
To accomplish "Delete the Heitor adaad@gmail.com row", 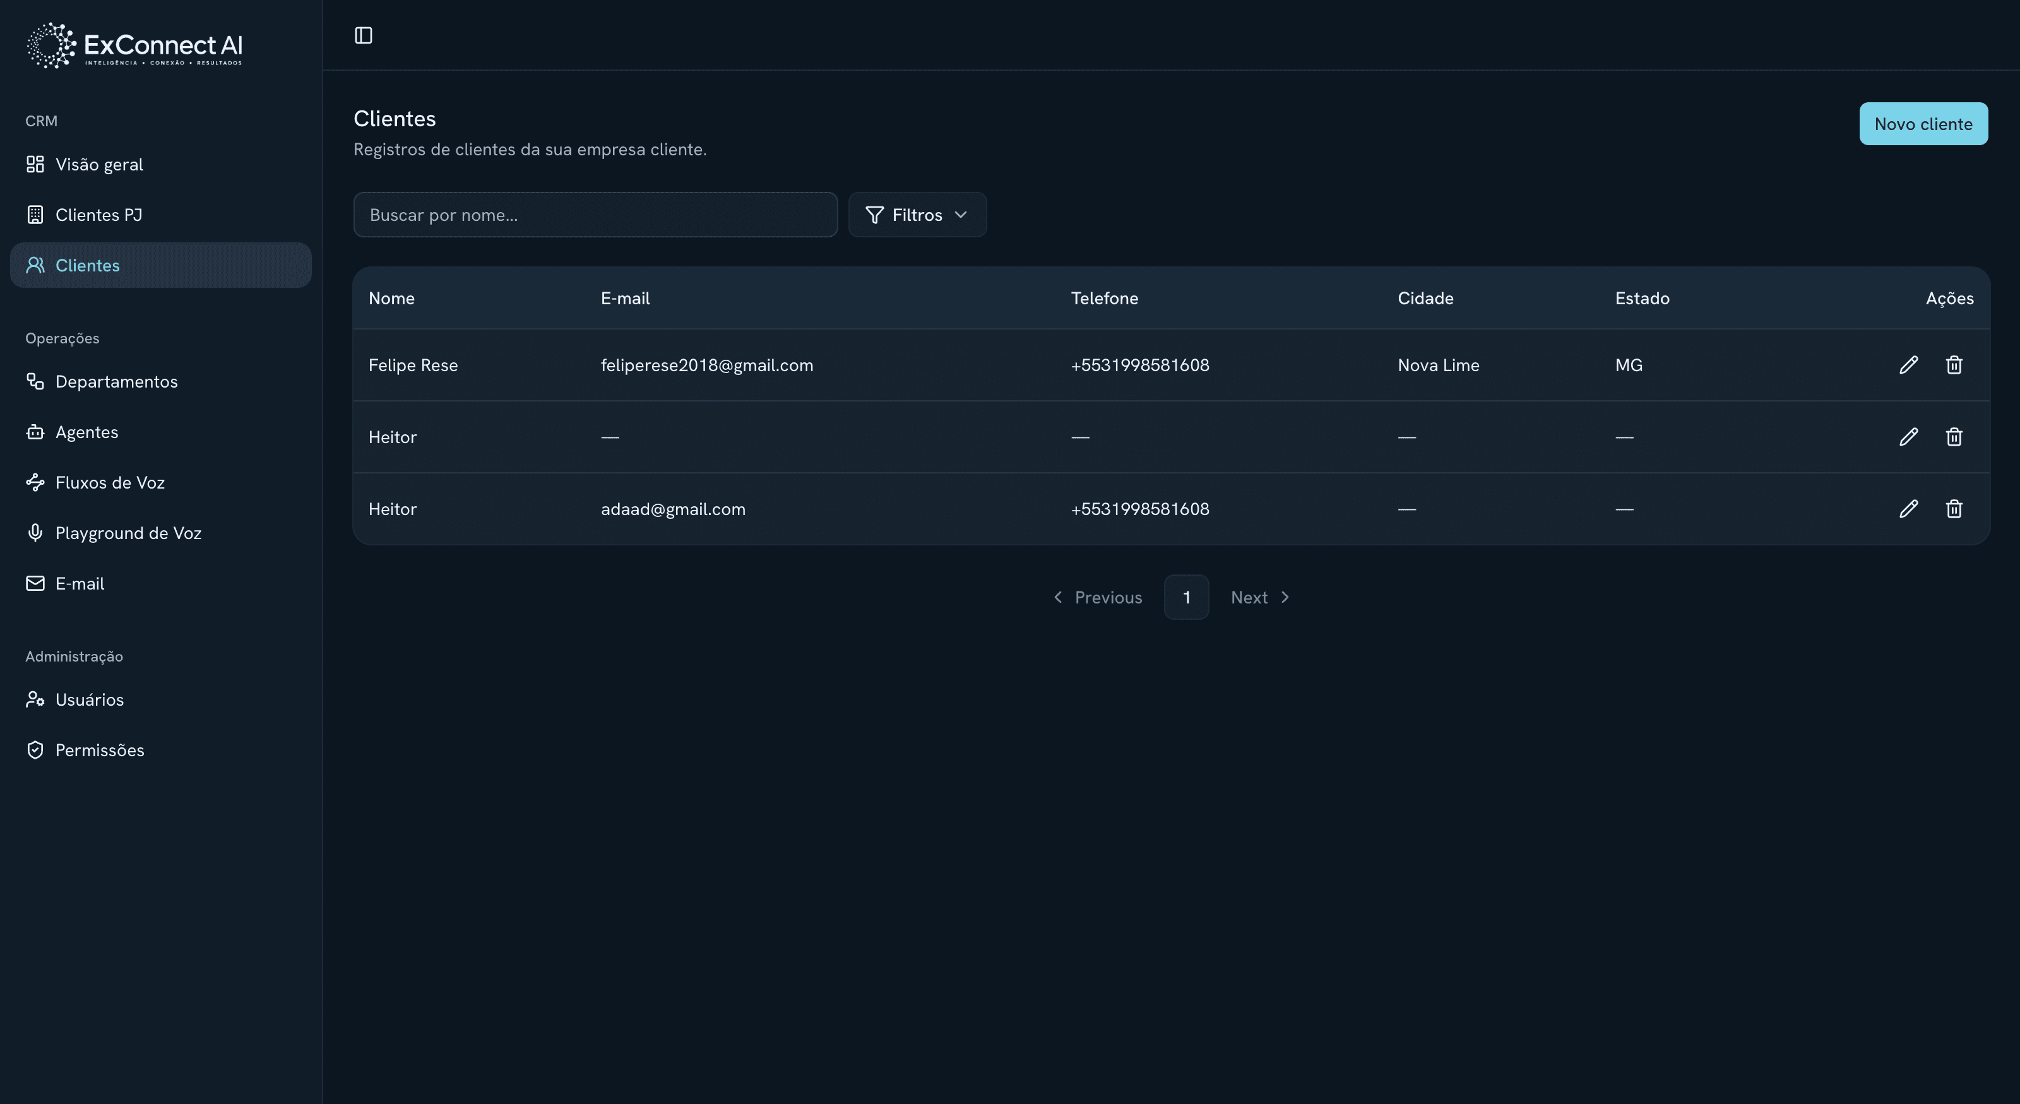I will click(x=1954, y=509).
